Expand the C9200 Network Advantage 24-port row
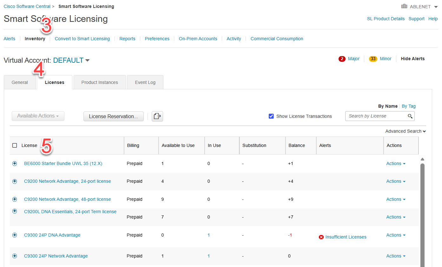The width and height of the screenshot is (442, 267). 15,181
